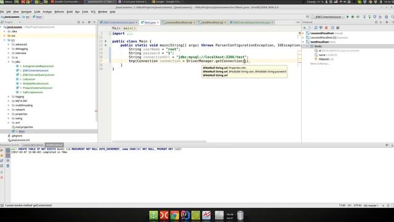This screenshot has width=394, height=222.
Task: Open the Refactor menu
Action: coord(59,12)
